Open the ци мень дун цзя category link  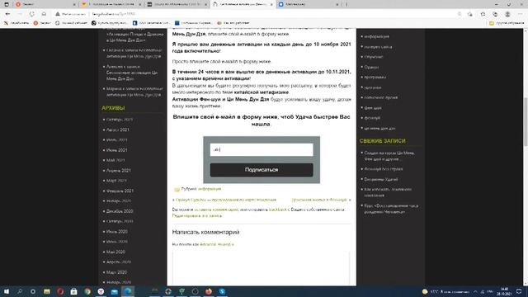[x=379, y=129]
